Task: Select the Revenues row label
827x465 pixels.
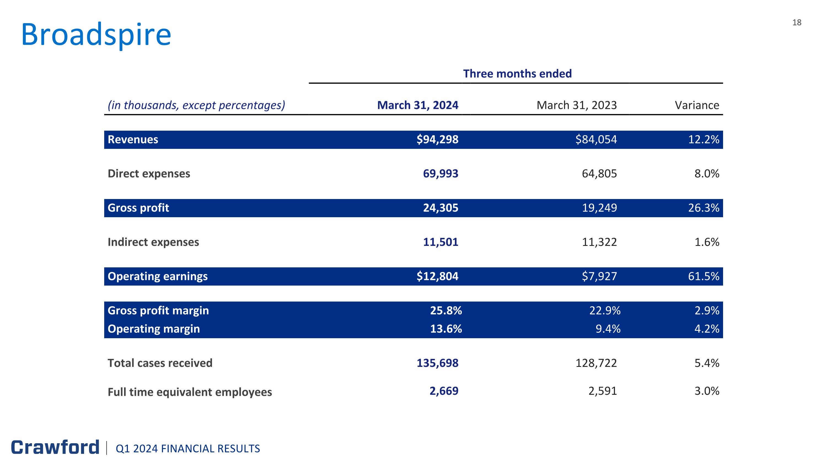Action: [133, 139]
